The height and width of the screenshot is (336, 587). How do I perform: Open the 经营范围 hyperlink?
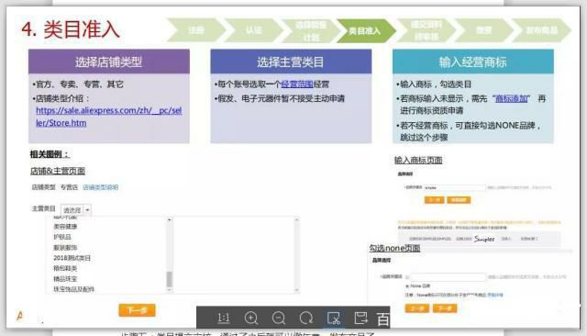tap(297, 84)
